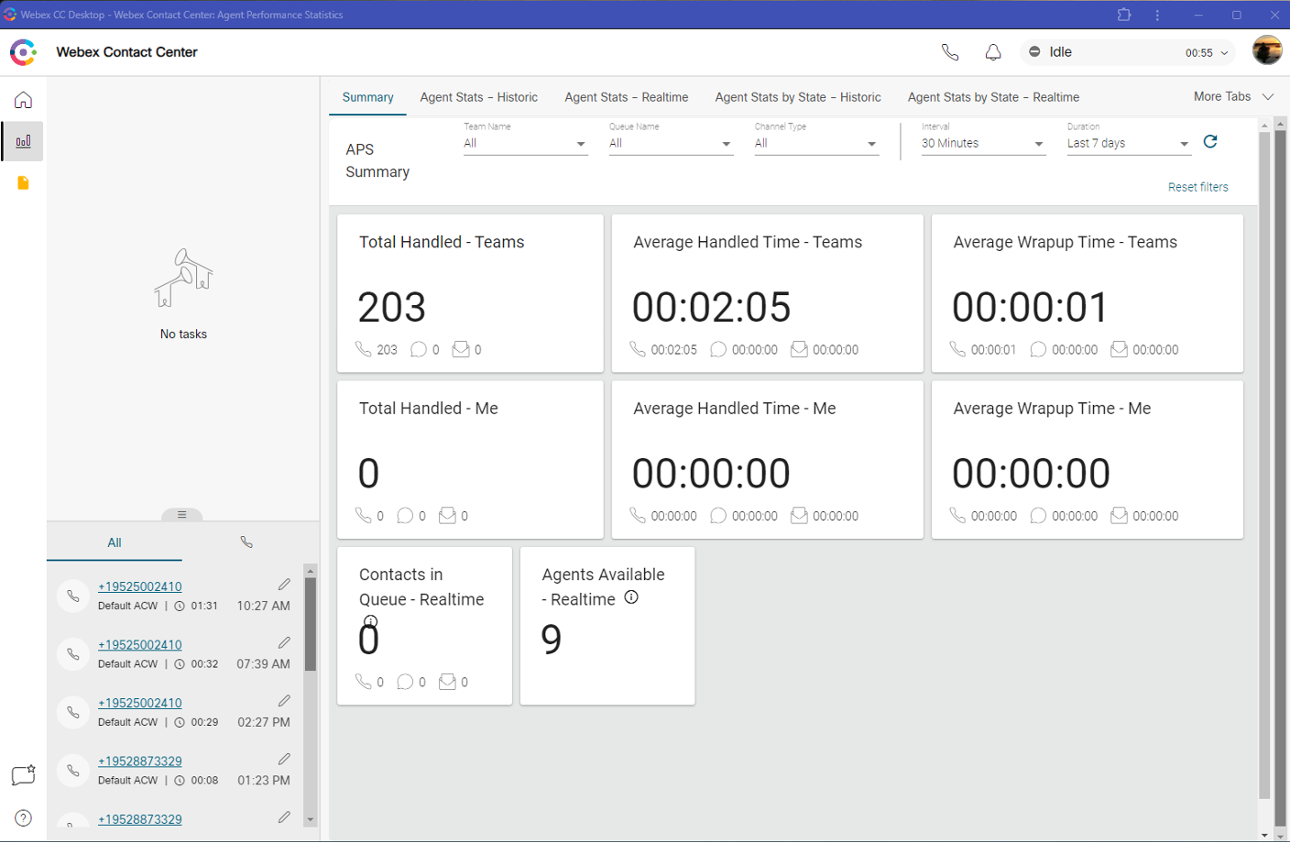1290x843 pixels.
Task: Click the collapse handle above interaction history
Action: 182,515
